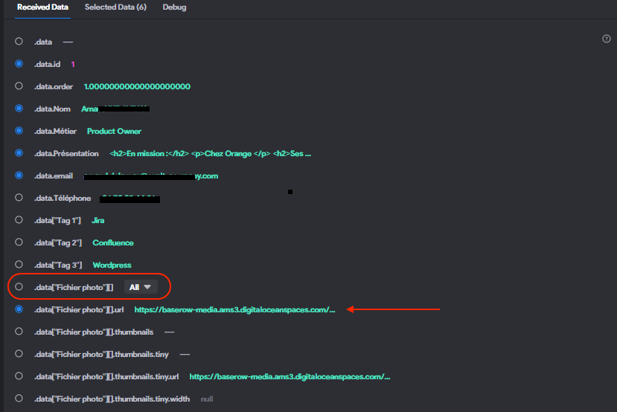Select the thumbnails.tiny.width radio button
The image size is (617, 412).
pos(19,399)
